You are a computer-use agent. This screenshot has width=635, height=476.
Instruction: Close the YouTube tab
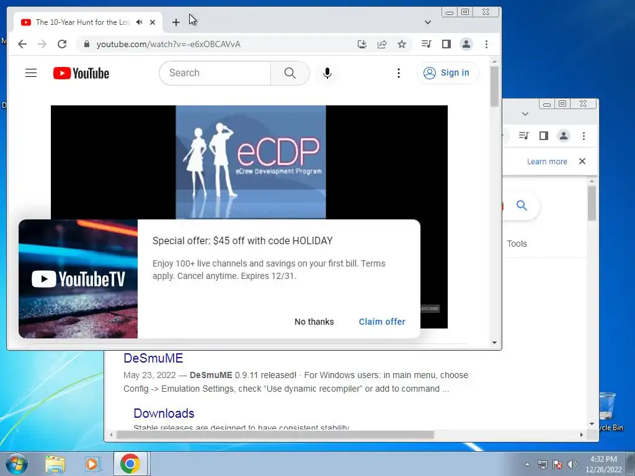(153, 22)
